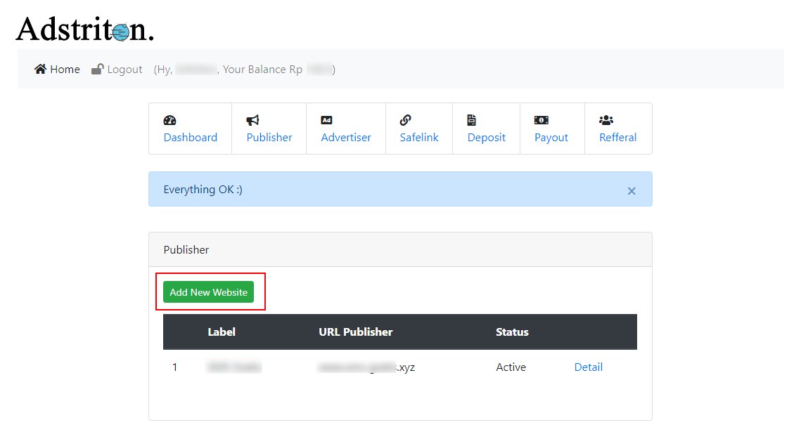Select the Active status text
This screenshot has width=808, height=432.
point(511,367)
